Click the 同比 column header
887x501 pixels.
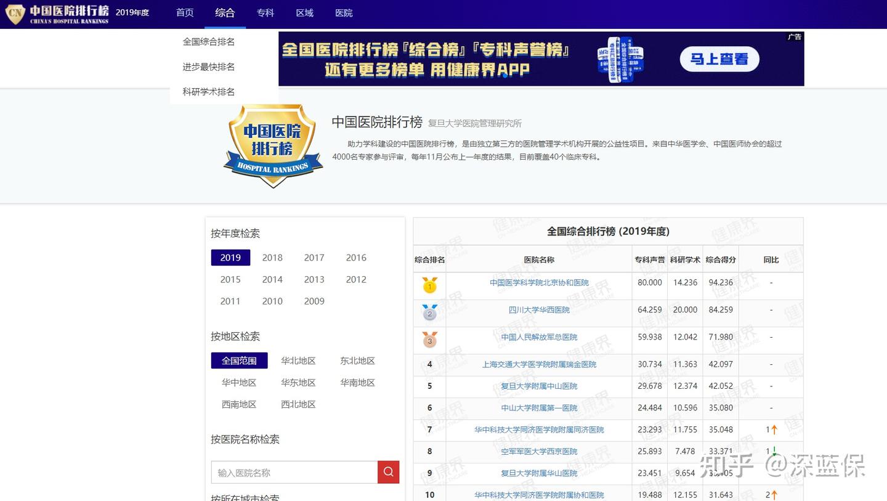(771, 260)
